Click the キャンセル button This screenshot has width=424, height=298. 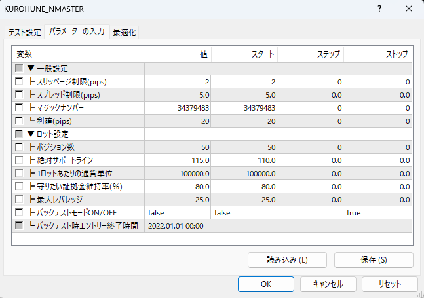pyautogui.click(x=328, y=284)
